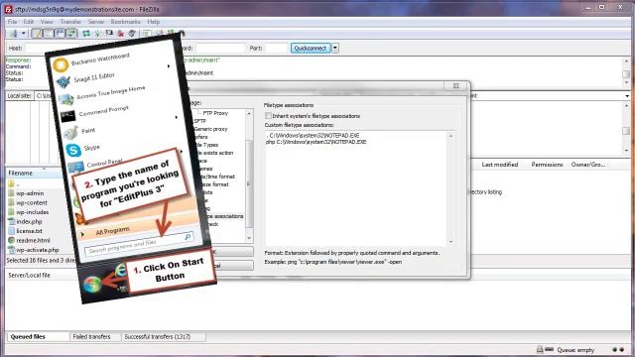Select the license.txt file
635x357 pixels.
[x=29, y=231]
